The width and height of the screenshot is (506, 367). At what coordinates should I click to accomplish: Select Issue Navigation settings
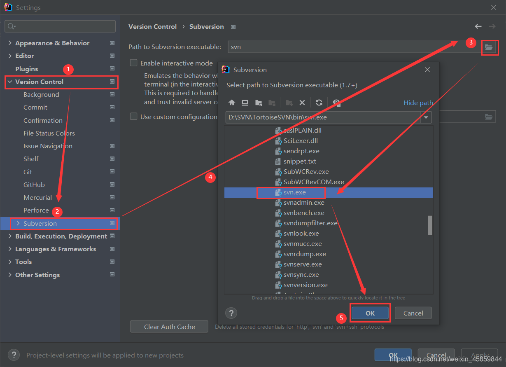[48, 146]
